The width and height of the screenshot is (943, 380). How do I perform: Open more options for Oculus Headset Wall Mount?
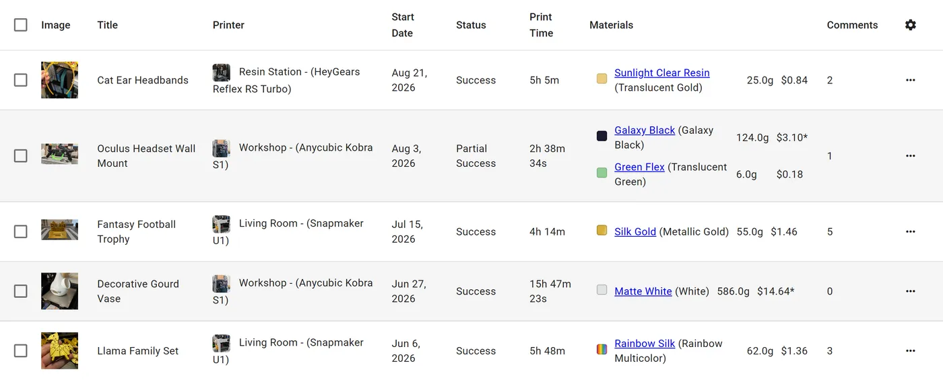(911, 156)
